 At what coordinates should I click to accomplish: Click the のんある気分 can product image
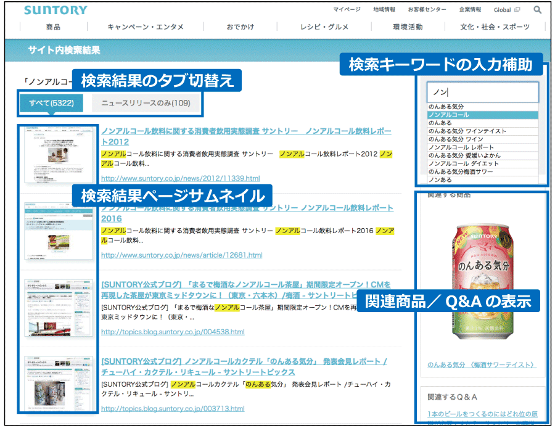pos(482,281)
